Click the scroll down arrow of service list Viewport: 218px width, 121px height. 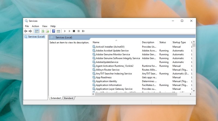194,91
